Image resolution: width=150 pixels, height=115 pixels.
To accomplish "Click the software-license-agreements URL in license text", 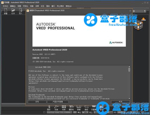I will pos(61,82).
